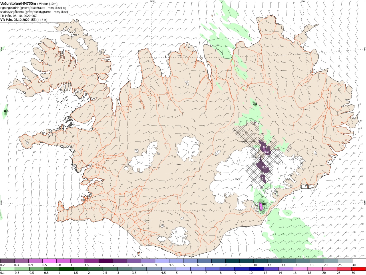This screenshot has height=275, width=366.
Task: Pick upper legend swatch between 6 and 7
Action: point(204,261)
